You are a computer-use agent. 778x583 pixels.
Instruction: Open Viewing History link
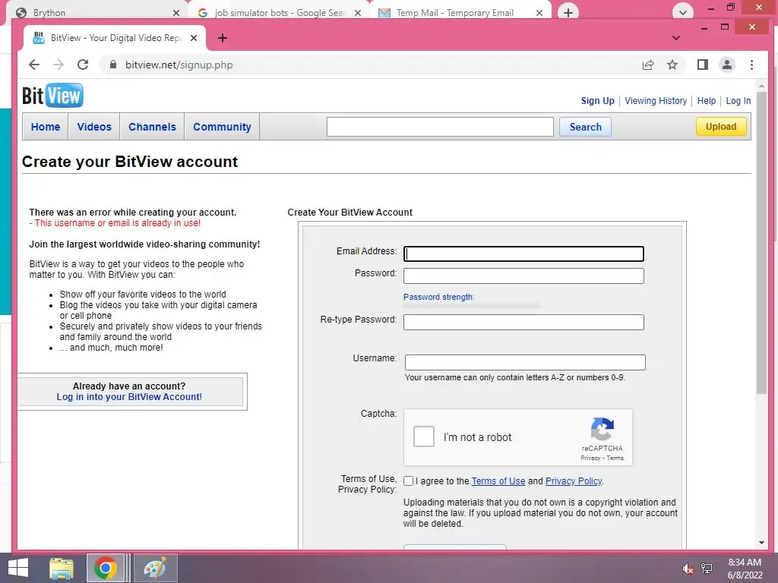pos(656,101)
